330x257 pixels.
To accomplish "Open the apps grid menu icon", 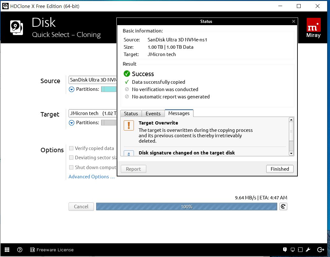I will (7, 250).
